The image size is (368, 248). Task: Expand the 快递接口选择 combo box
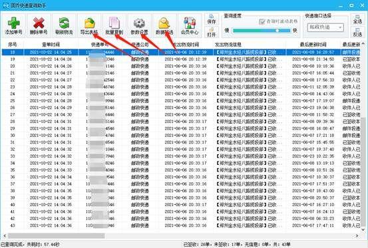coord(325,27)
